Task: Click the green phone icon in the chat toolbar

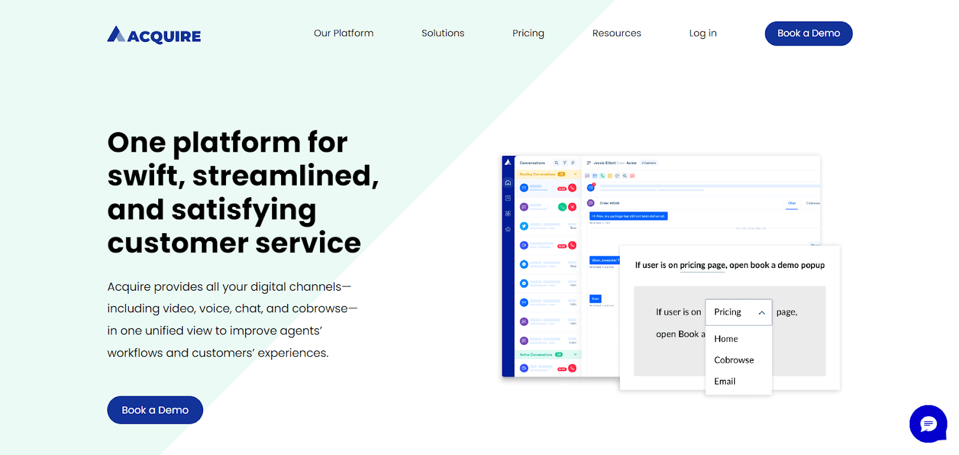Action: [602, 176]
